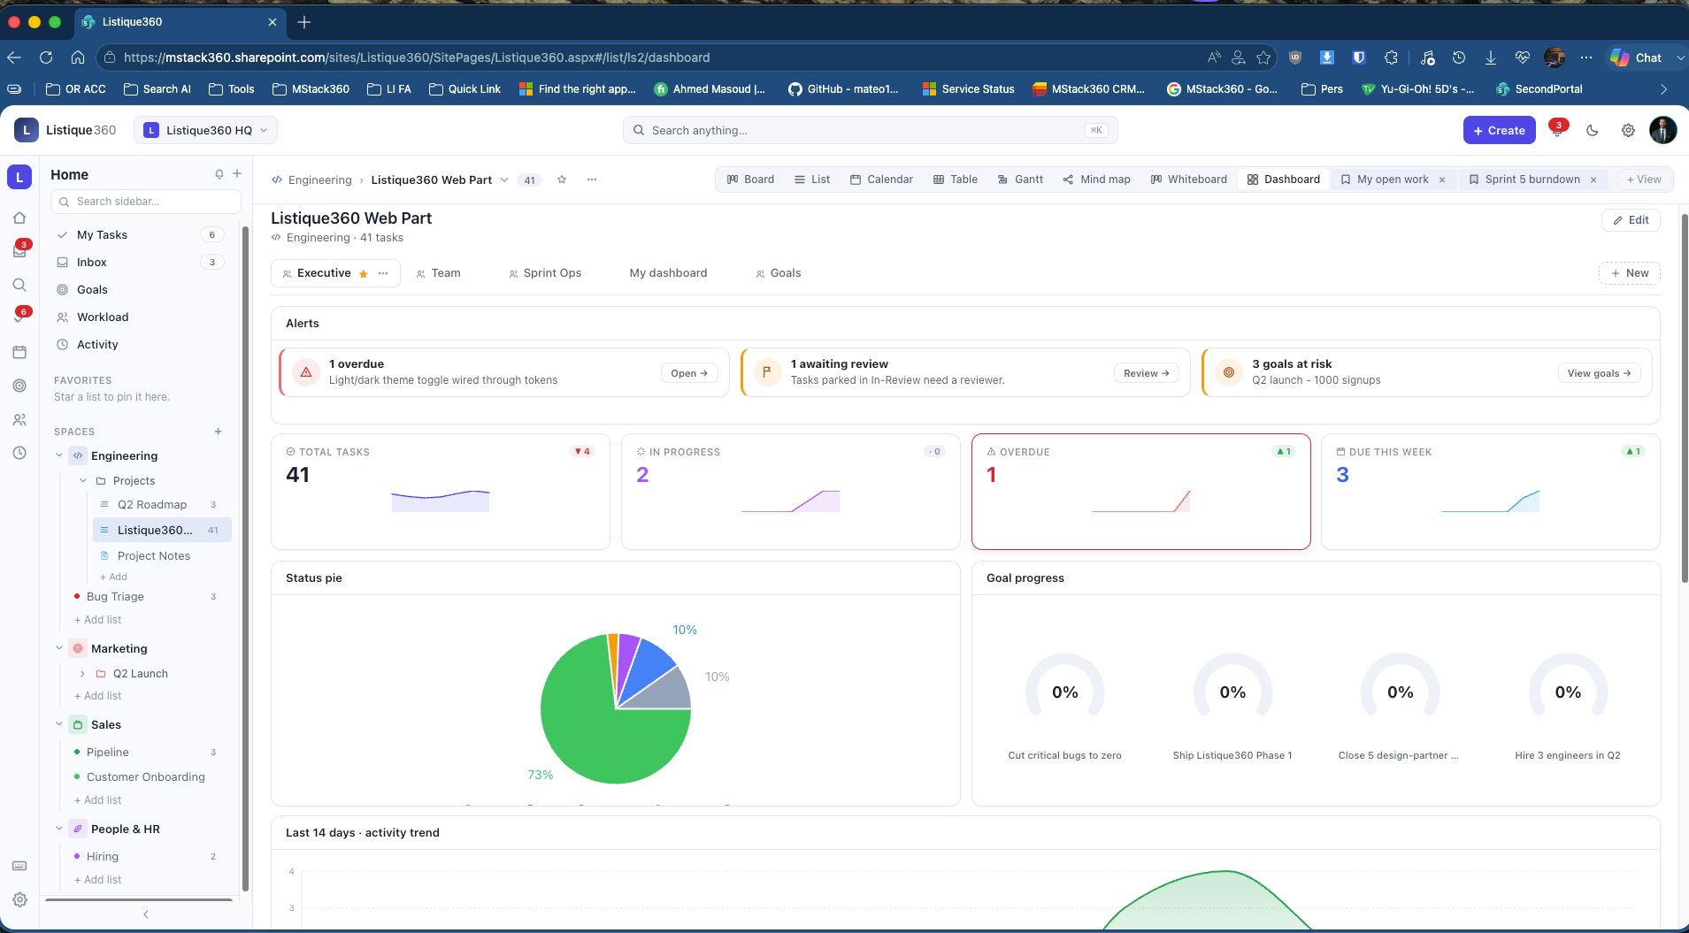Click the home icon in the left rail

[x=19, y=218]
